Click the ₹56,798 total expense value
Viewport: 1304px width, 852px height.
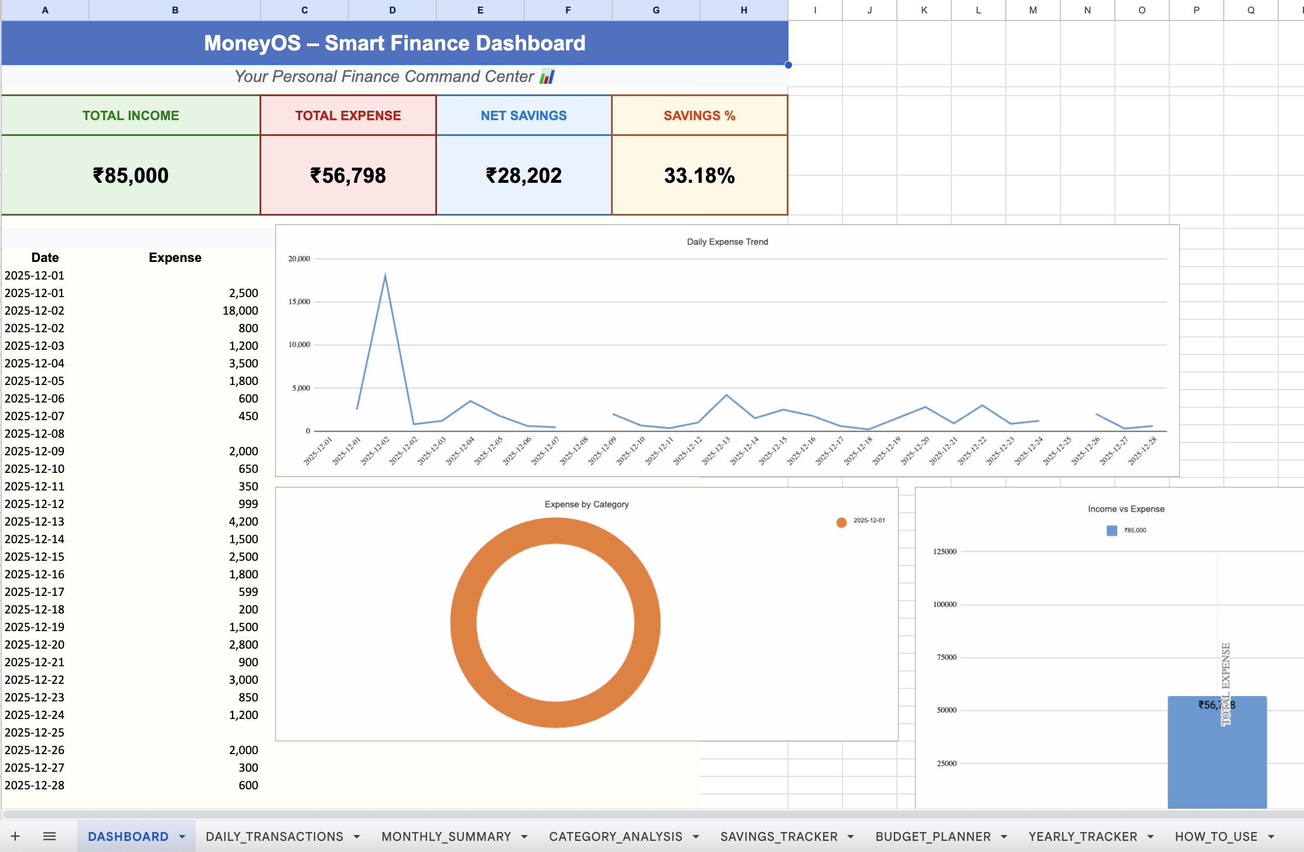tap(348, 175)
